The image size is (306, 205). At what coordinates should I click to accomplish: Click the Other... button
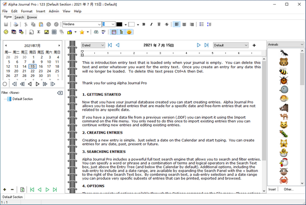tap(289, 189)
